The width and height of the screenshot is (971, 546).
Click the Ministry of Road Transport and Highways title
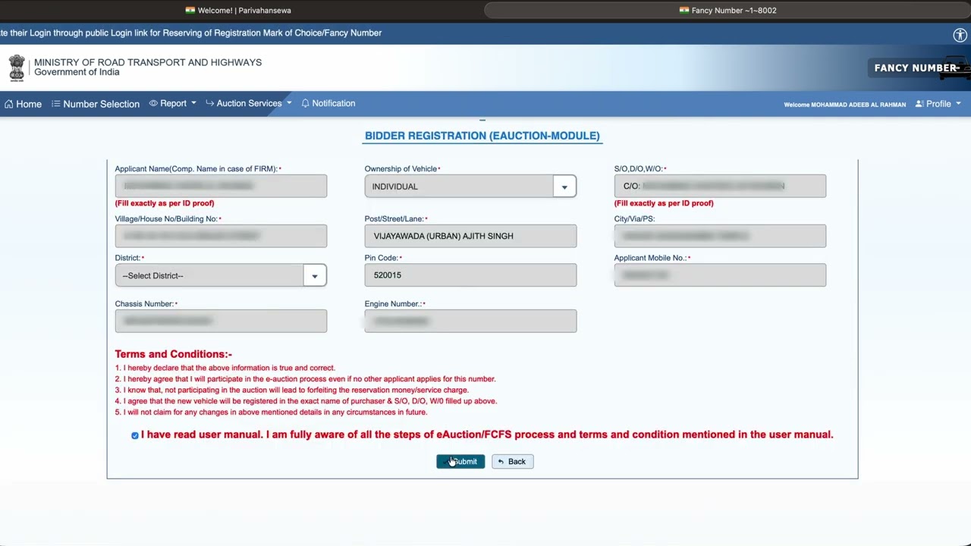148,62
